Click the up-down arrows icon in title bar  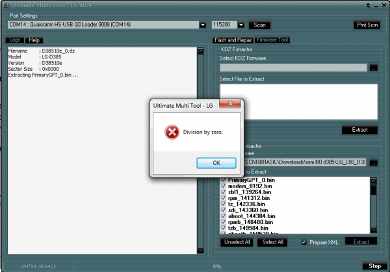point(368,5)
